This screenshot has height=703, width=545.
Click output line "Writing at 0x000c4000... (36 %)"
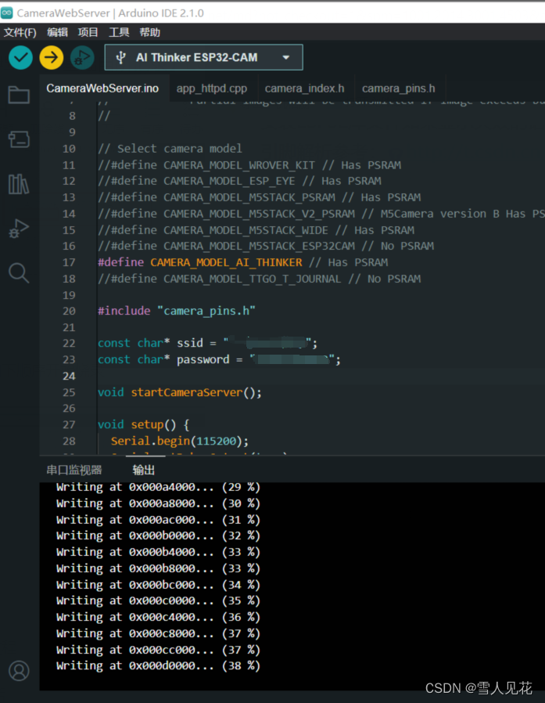[158, 617]
